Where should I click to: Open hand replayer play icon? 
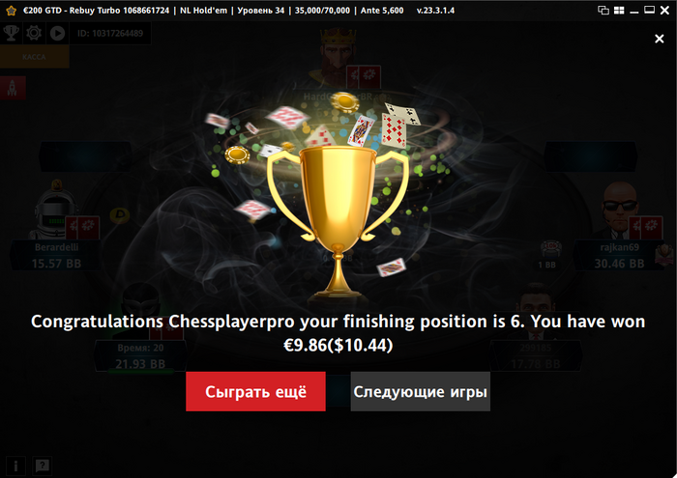[57, 33]
